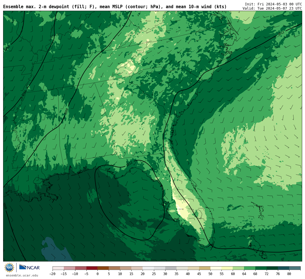Pick the 50 to 55 pale yellow swatch

[x=216, y=268]
